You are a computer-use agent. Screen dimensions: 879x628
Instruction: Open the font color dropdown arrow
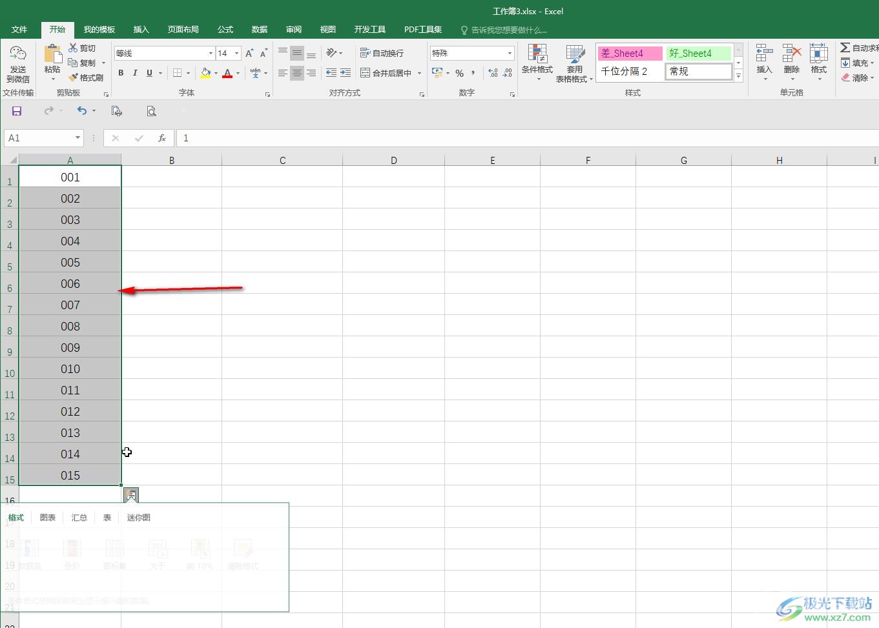[x=238, y=73]
